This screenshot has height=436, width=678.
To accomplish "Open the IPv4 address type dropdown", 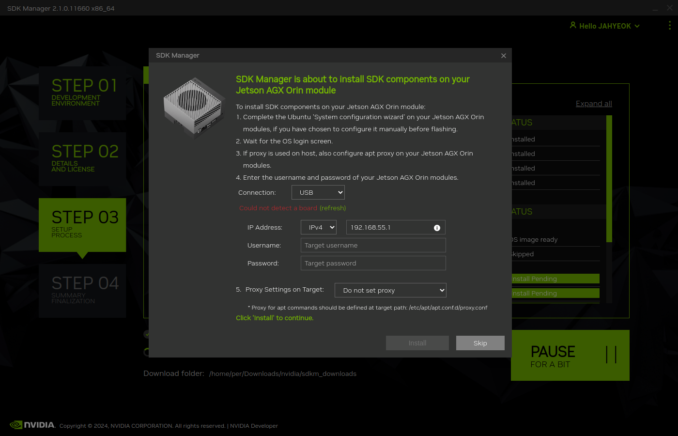I will [319, 227].
